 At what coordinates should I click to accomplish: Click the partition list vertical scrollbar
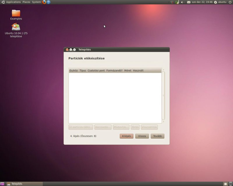click(x=163, y=96)
